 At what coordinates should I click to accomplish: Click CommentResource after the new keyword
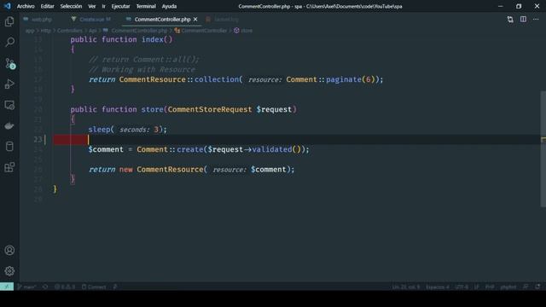(x=170, y=169)
